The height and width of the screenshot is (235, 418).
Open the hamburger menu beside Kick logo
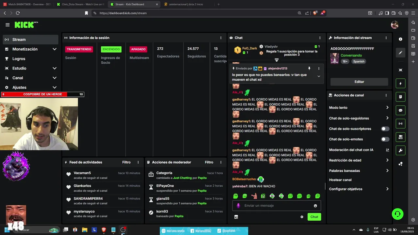coord(8,25)
